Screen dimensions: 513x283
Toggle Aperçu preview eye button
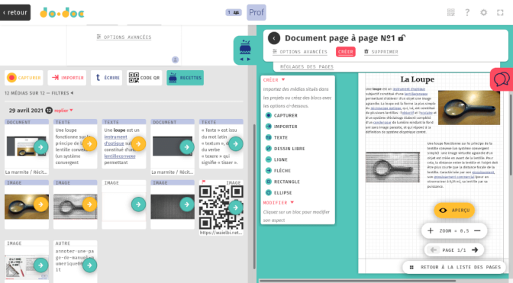point(454,211)
